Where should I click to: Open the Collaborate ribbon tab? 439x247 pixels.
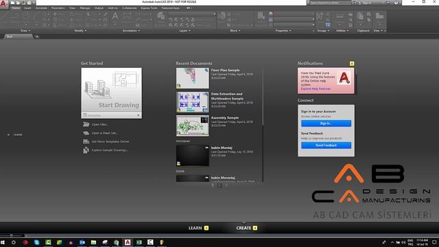(x=130, y=8)
